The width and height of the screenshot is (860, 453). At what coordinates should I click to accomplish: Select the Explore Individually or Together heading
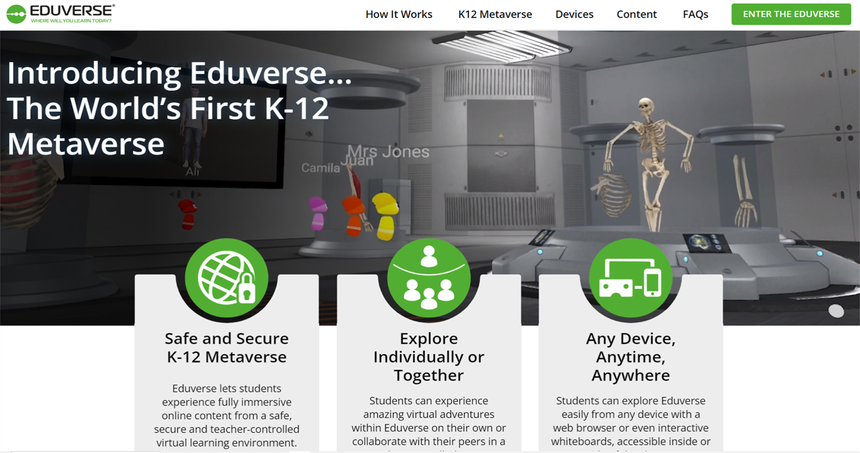pyautogui.click(x=429, y=357)
